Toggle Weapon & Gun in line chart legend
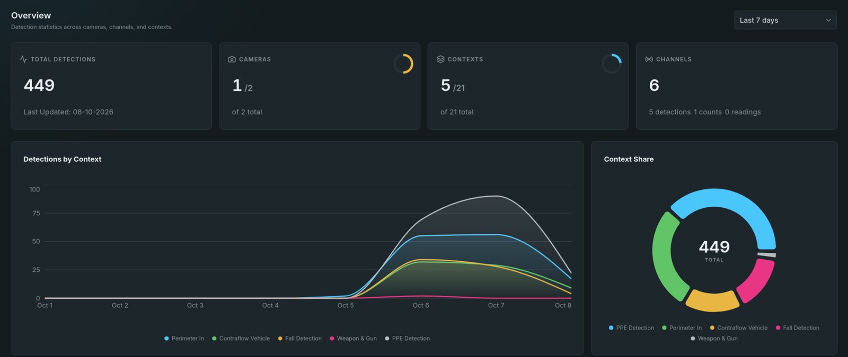 coord(354,338)
